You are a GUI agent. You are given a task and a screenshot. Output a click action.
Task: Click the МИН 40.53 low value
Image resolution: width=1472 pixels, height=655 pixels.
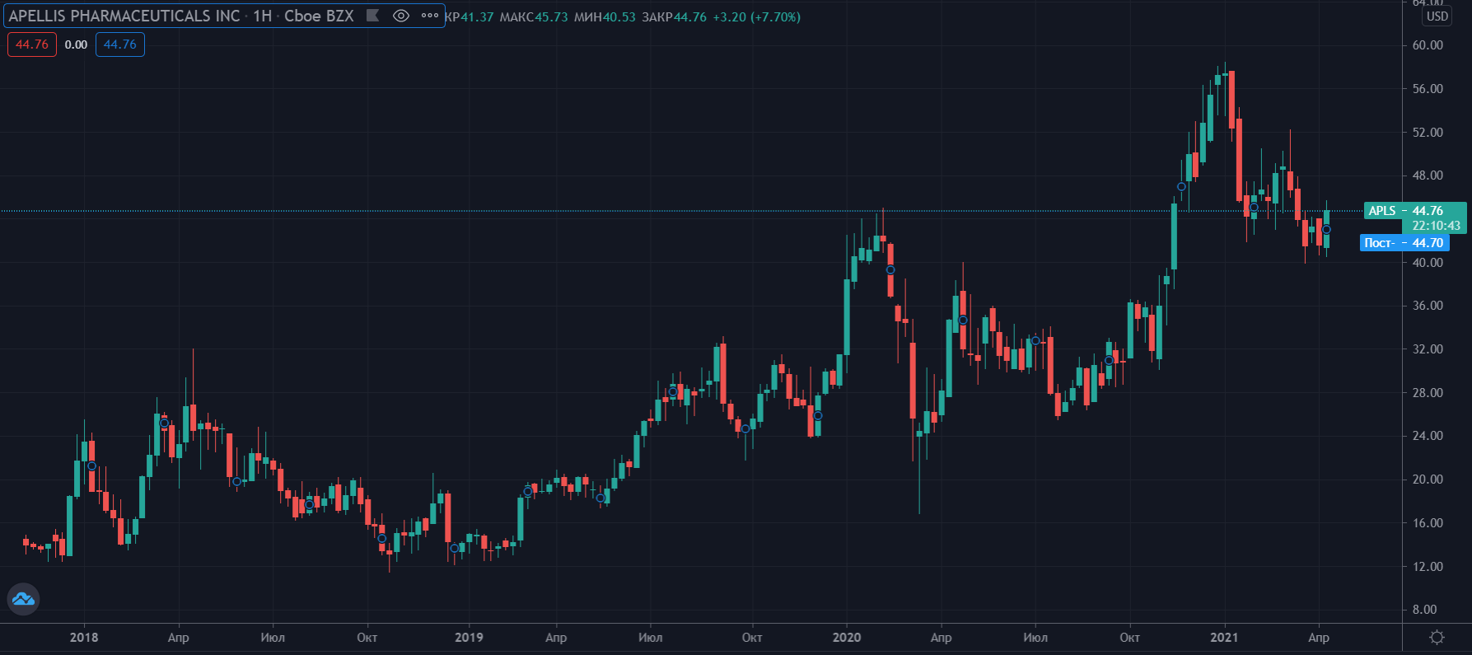coord(605,16)
